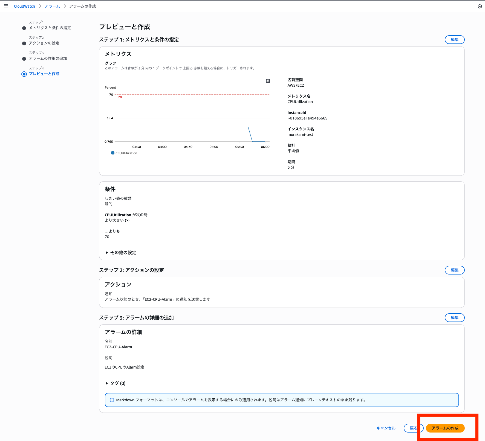Click the info icon in Markdown notice
Image resolution: width=485 pixels, height=441 pixels.
[112, 400]
